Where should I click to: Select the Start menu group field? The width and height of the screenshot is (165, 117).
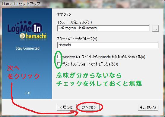pos(108,45)
